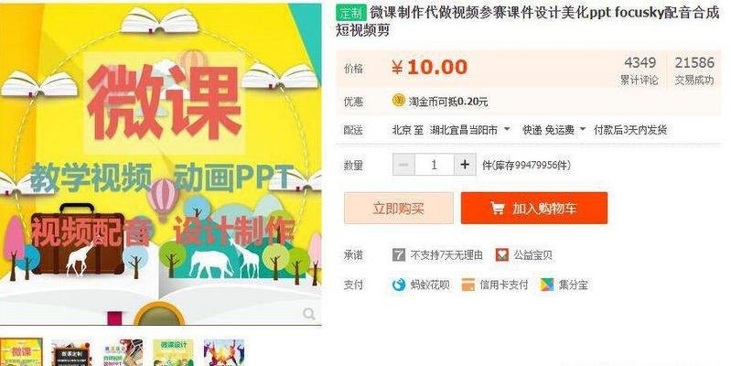Click the 公益宝贝 heart icon
The height and width of the screenshot is (366, 731).
[501, 254]
